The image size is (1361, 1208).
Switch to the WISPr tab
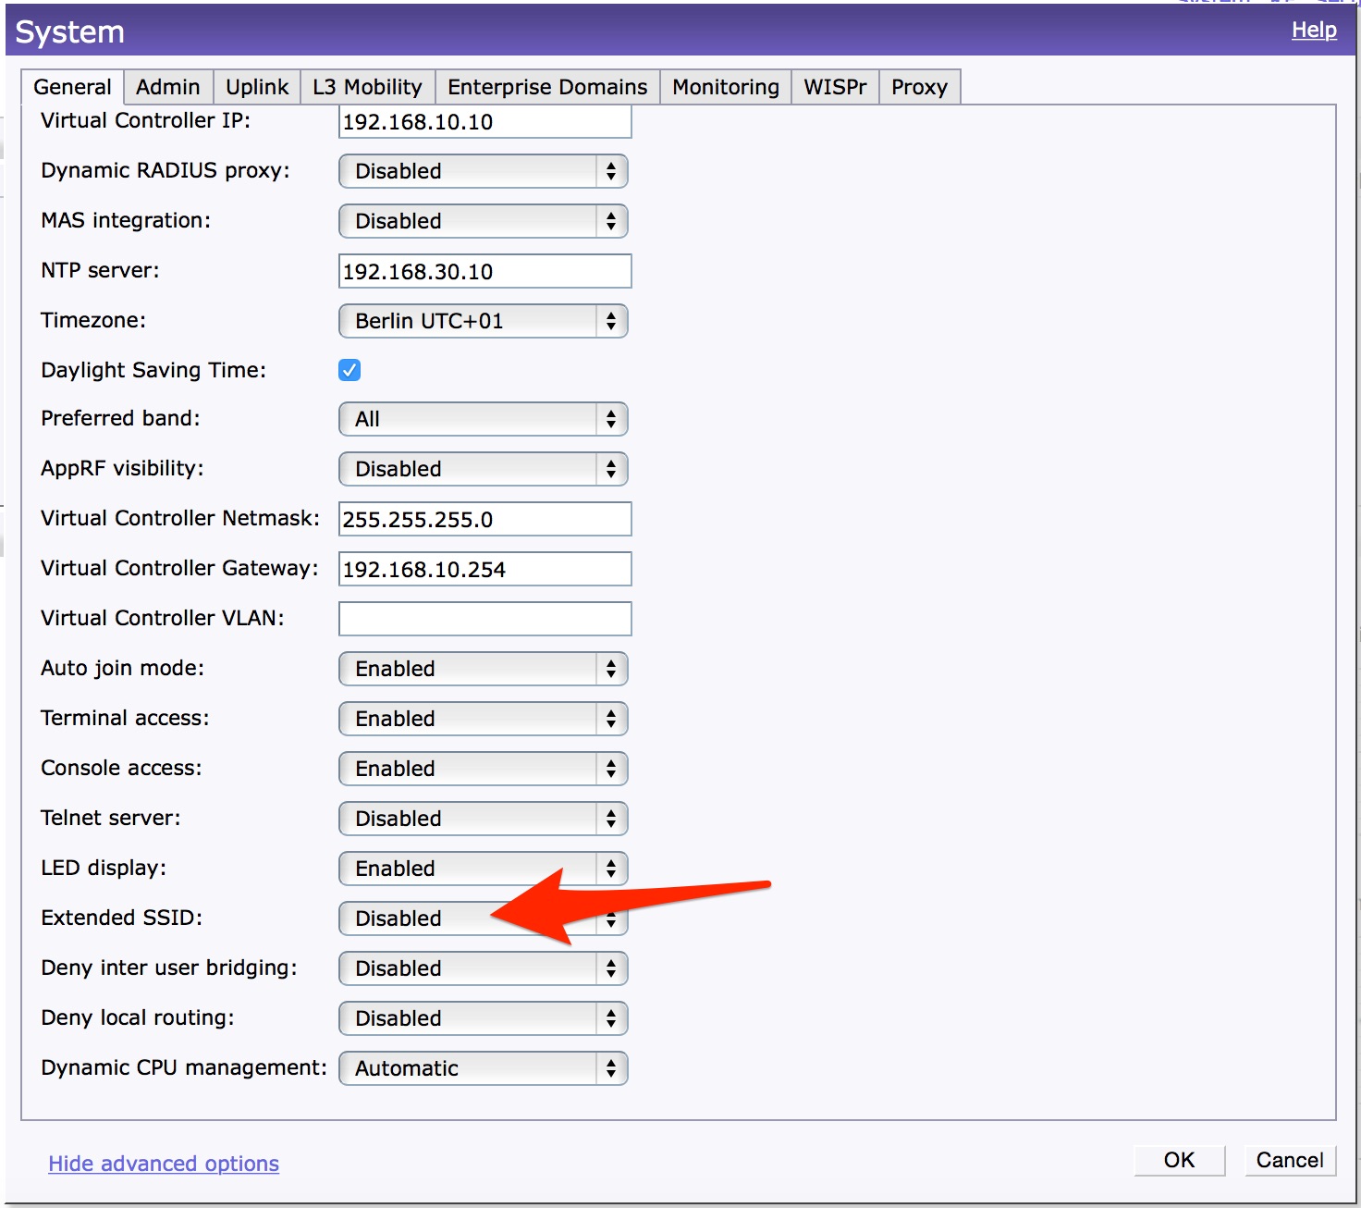(x=834, y=86)
